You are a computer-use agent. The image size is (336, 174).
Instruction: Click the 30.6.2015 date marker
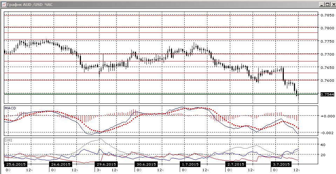pos(146,164)
